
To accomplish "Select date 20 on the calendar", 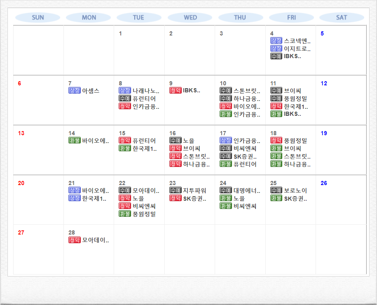I will click(x=21, y=183).
